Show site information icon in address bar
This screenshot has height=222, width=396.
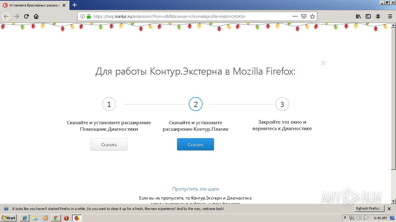pos(83,16)
